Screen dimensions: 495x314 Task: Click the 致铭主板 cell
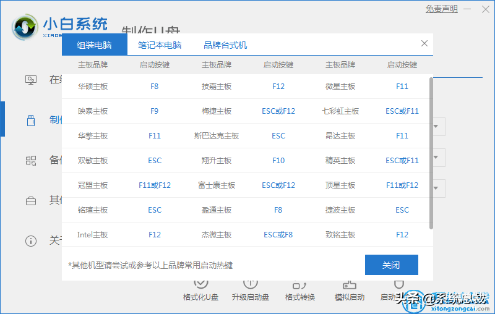click(x=340, y=235)
